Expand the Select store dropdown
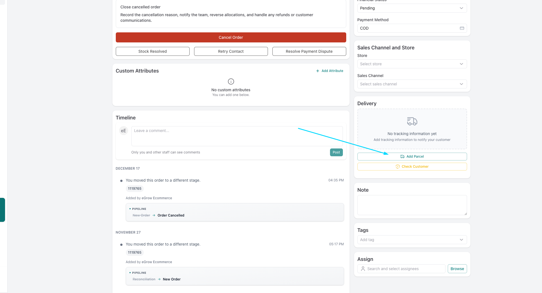Image resolution: width=542 pixels, height=293 pixels. tap(412, 64)
